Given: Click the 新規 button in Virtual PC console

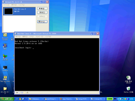Looking at the screenshot, I should pos(42,8).
